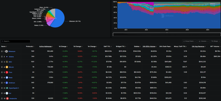221x101 pixels.
Task: Click the Bitcoin chain logo icon
Action: [x=6, y=67]
